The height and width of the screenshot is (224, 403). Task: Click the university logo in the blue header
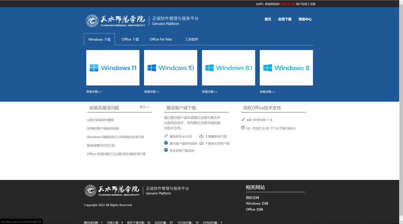[115, 20]
